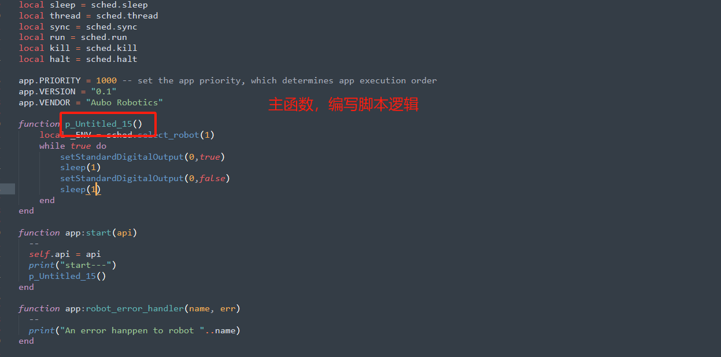
Task: Click the local thread = sched.thread line
Action: (88, 16)
